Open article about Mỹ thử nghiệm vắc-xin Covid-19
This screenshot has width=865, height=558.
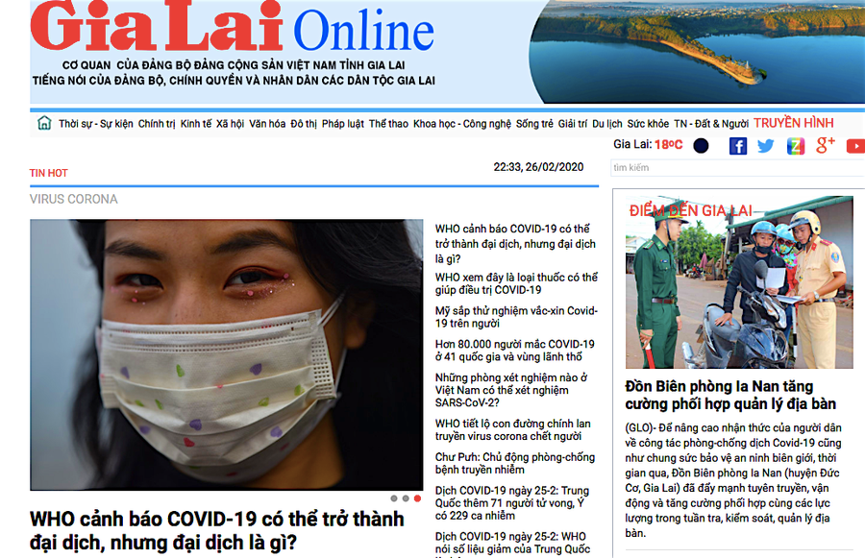click(x=516, y=317)
